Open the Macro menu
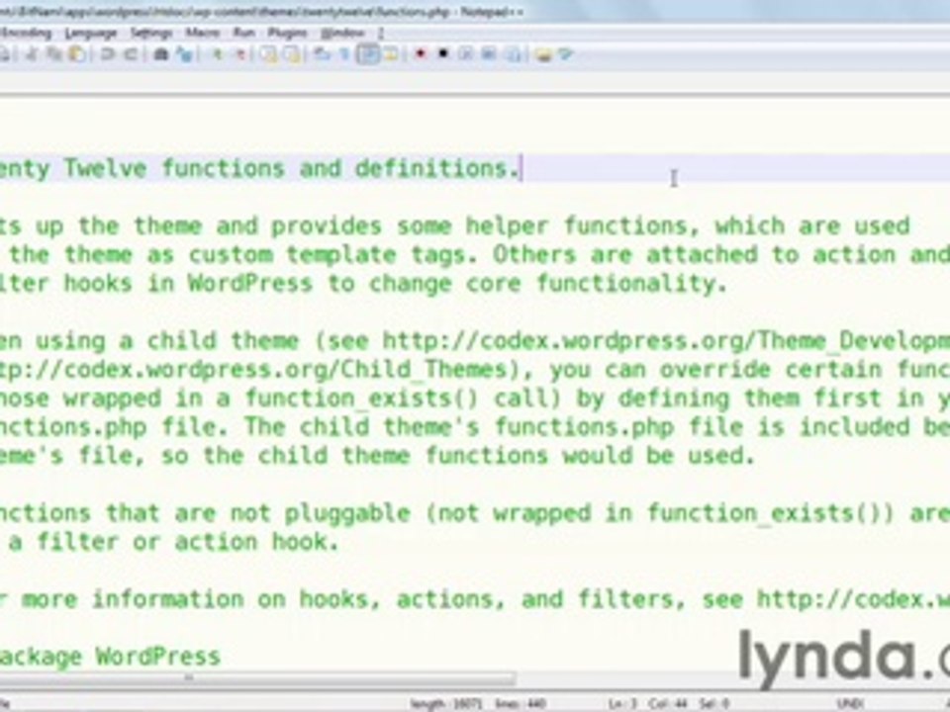 (x=202, y=33)
